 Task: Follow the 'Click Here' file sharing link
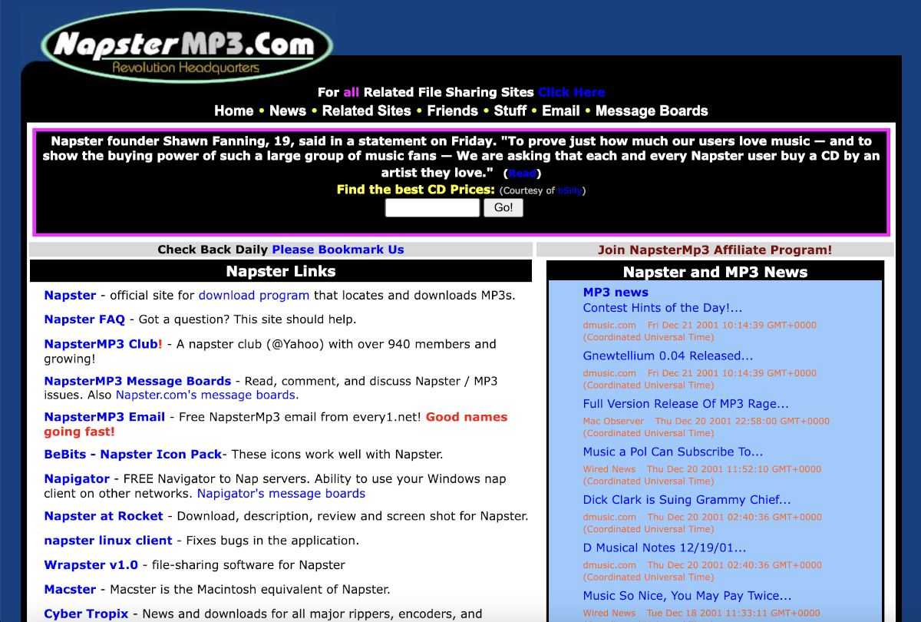tap(572, 92)
